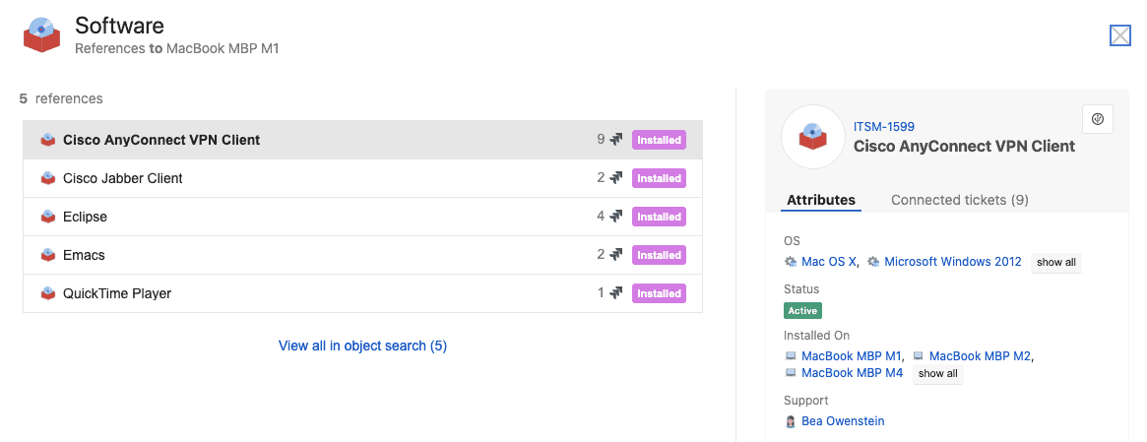This screenshot has width=1147, height=442.
Task: Click the Cisco Jabber Client row icon
Action: (48, 178)
